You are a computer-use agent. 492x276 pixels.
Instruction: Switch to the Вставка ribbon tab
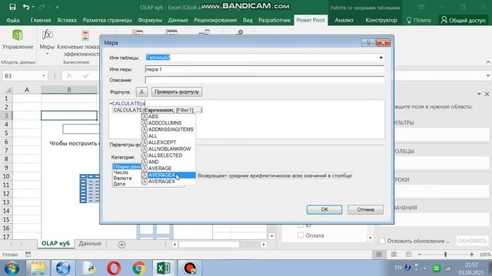[67, 20]
